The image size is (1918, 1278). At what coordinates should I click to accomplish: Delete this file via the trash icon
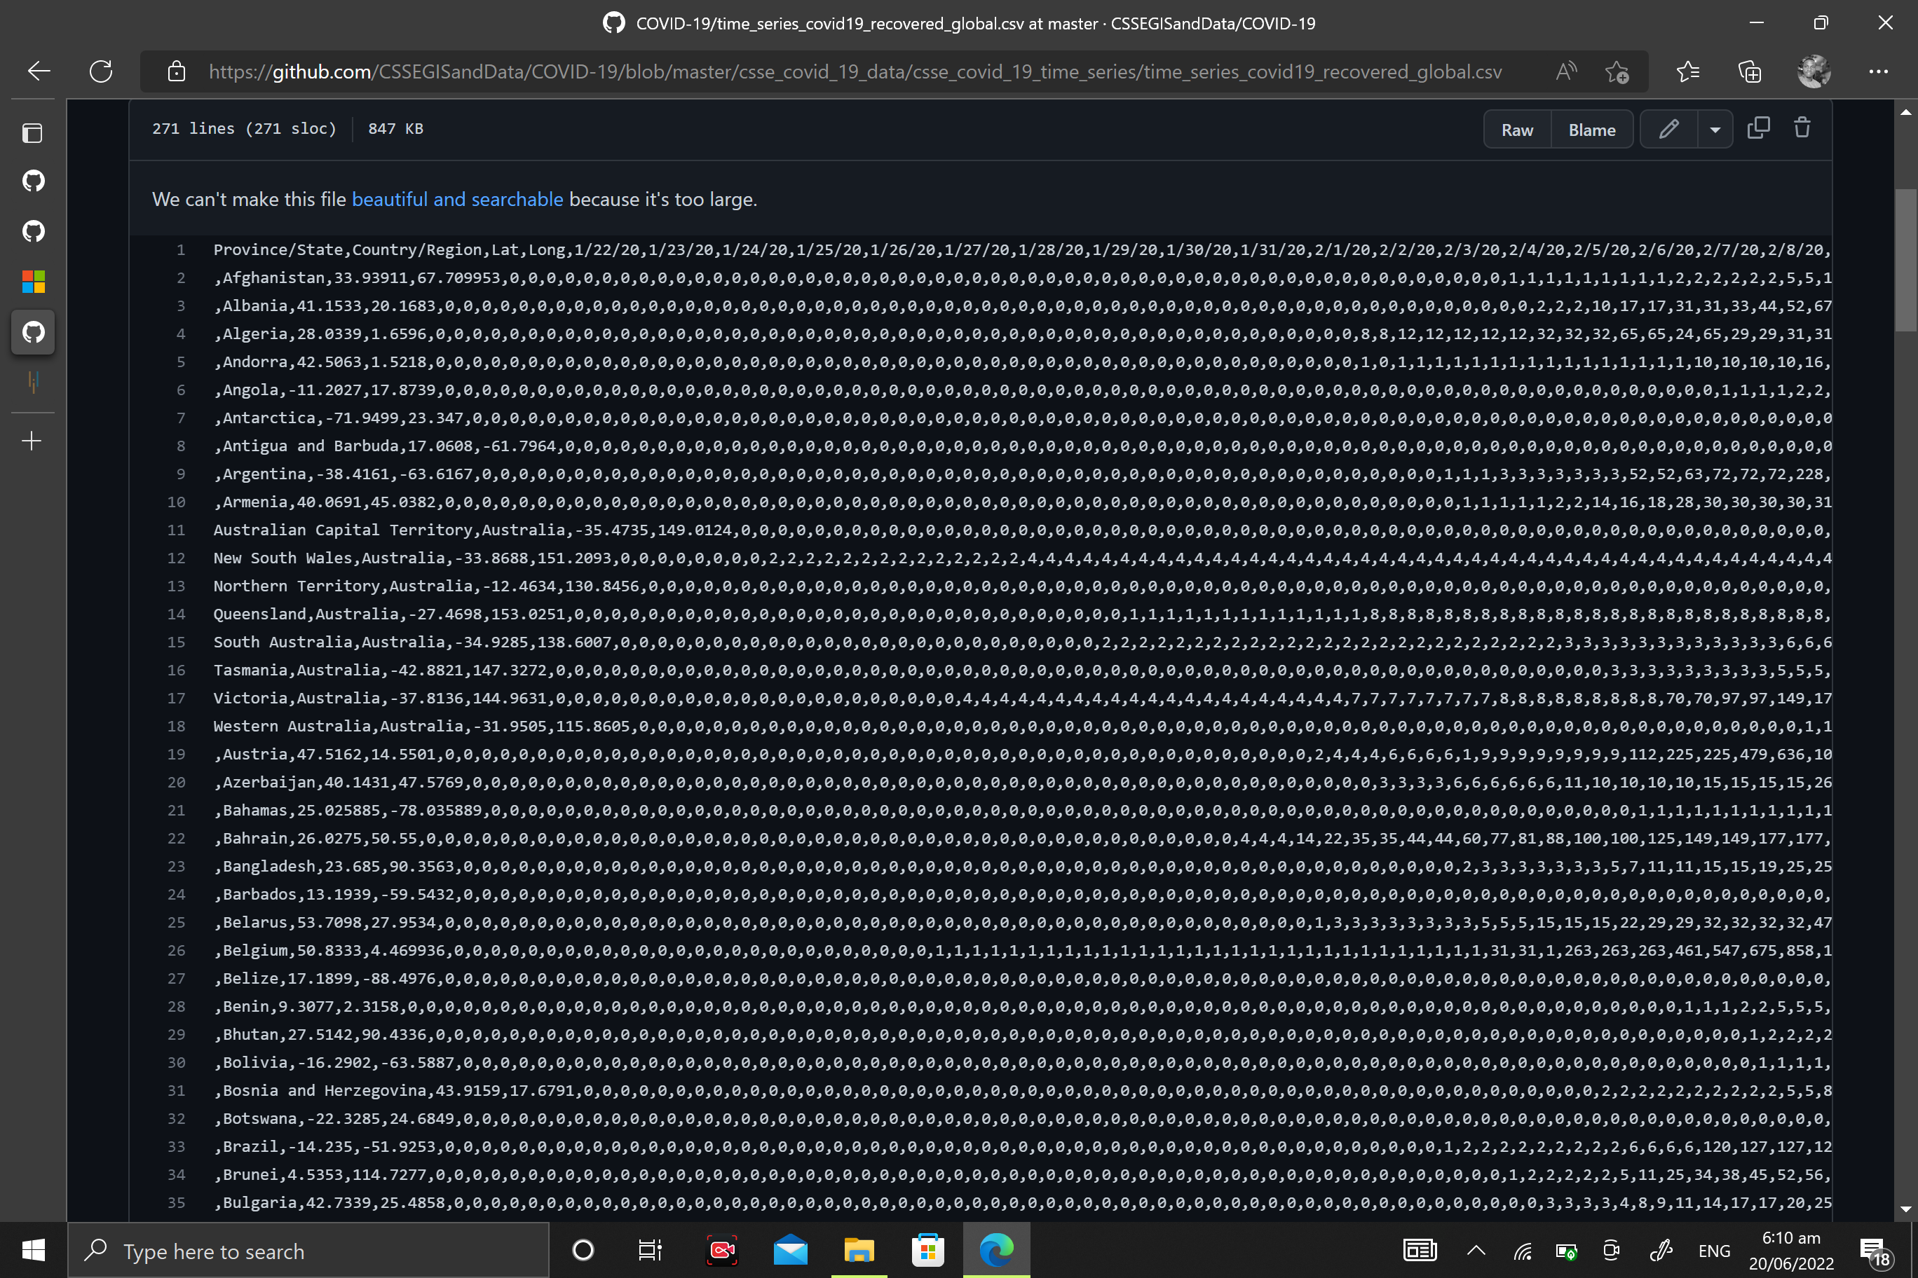pos(1802,128)
